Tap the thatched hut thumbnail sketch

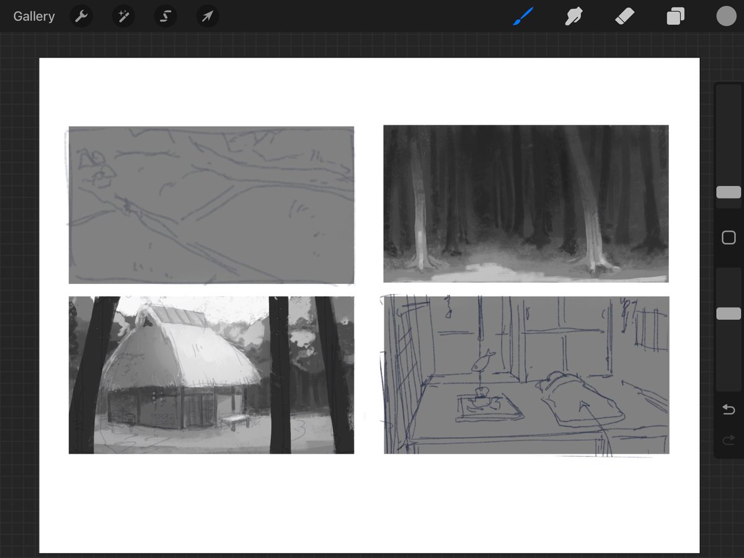[211, 375]
